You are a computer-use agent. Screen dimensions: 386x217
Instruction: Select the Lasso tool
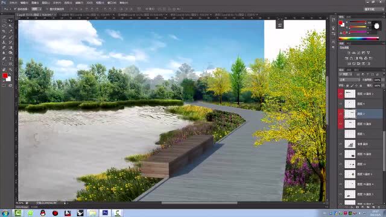(x=4, y=26)
